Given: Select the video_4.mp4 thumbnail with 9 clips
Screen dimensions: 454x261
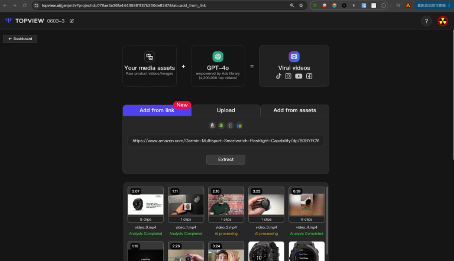Looking at the screenshot, I should (306, 204).
